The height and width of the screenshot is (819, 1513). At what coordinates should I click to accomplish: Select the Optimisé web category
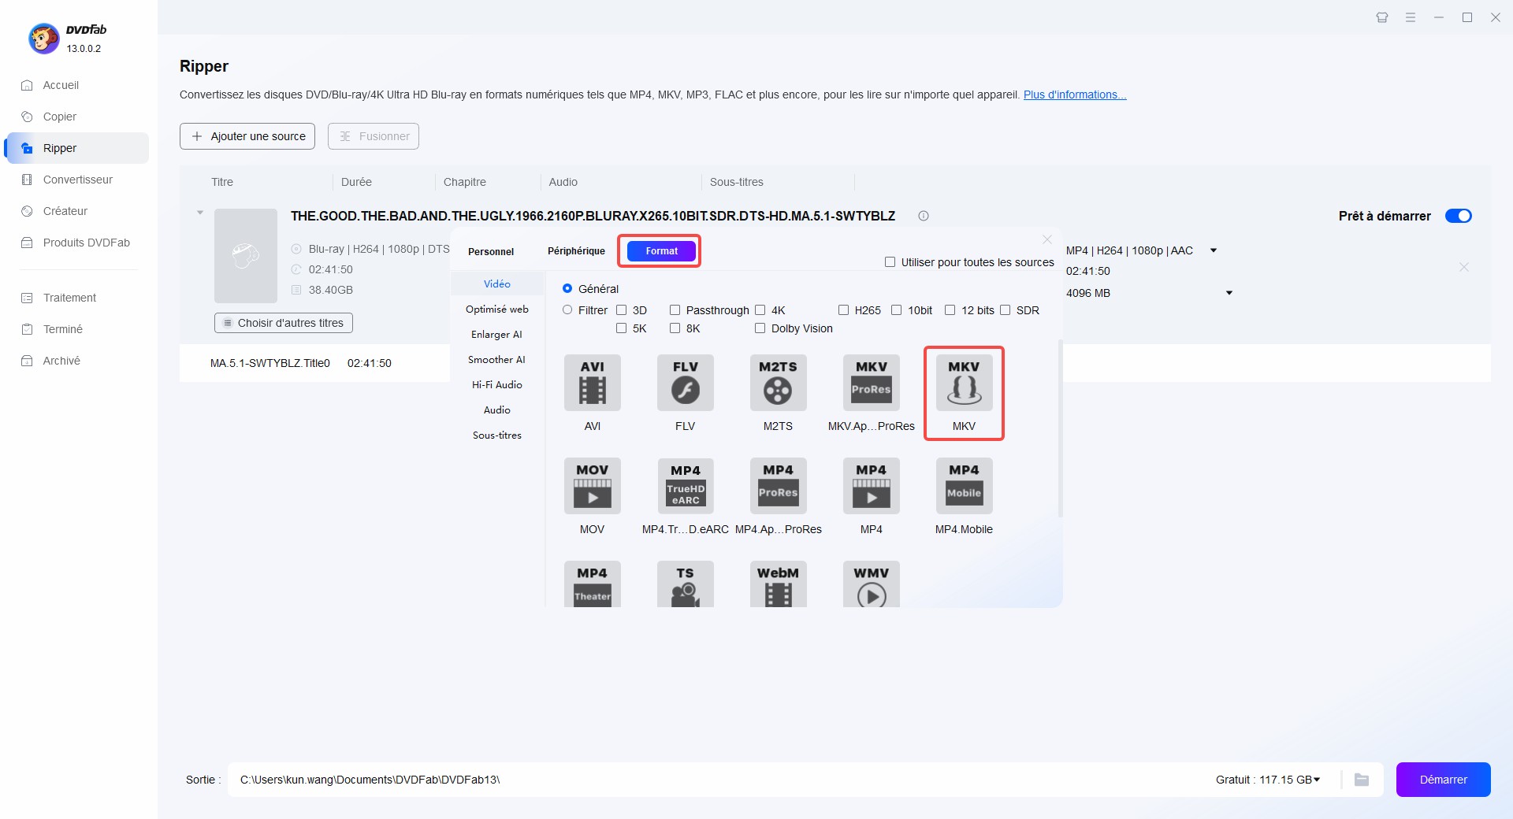[497, 309]
